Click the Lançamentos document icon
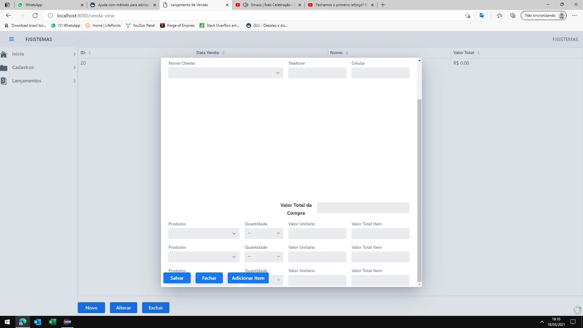583x328 pixels. coord(4,81)
